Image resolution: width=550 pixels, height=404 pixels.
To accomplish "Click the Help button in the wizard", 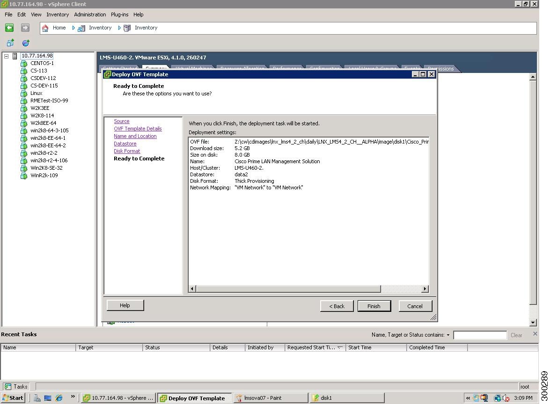I will coord(125,305).
